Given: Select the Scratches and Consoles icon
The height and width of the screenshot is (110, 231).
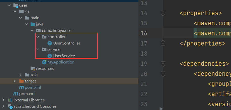Looking at the screenshot, I should point(10,106).
